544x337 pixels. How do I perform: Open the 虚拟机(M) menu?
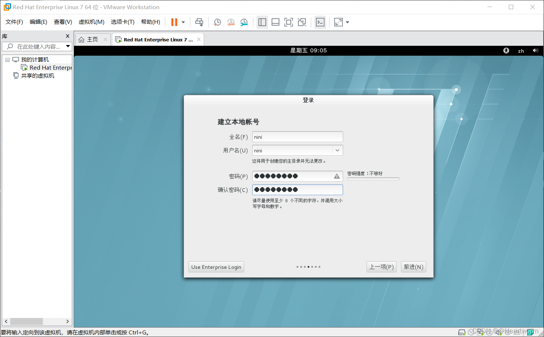(x=92, y=22)
